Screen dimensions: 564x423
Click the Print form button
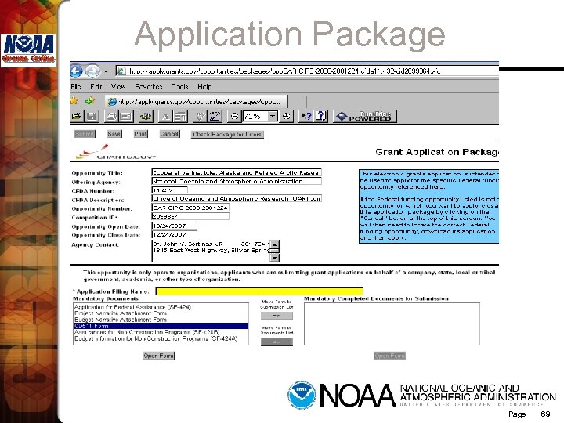141,134
